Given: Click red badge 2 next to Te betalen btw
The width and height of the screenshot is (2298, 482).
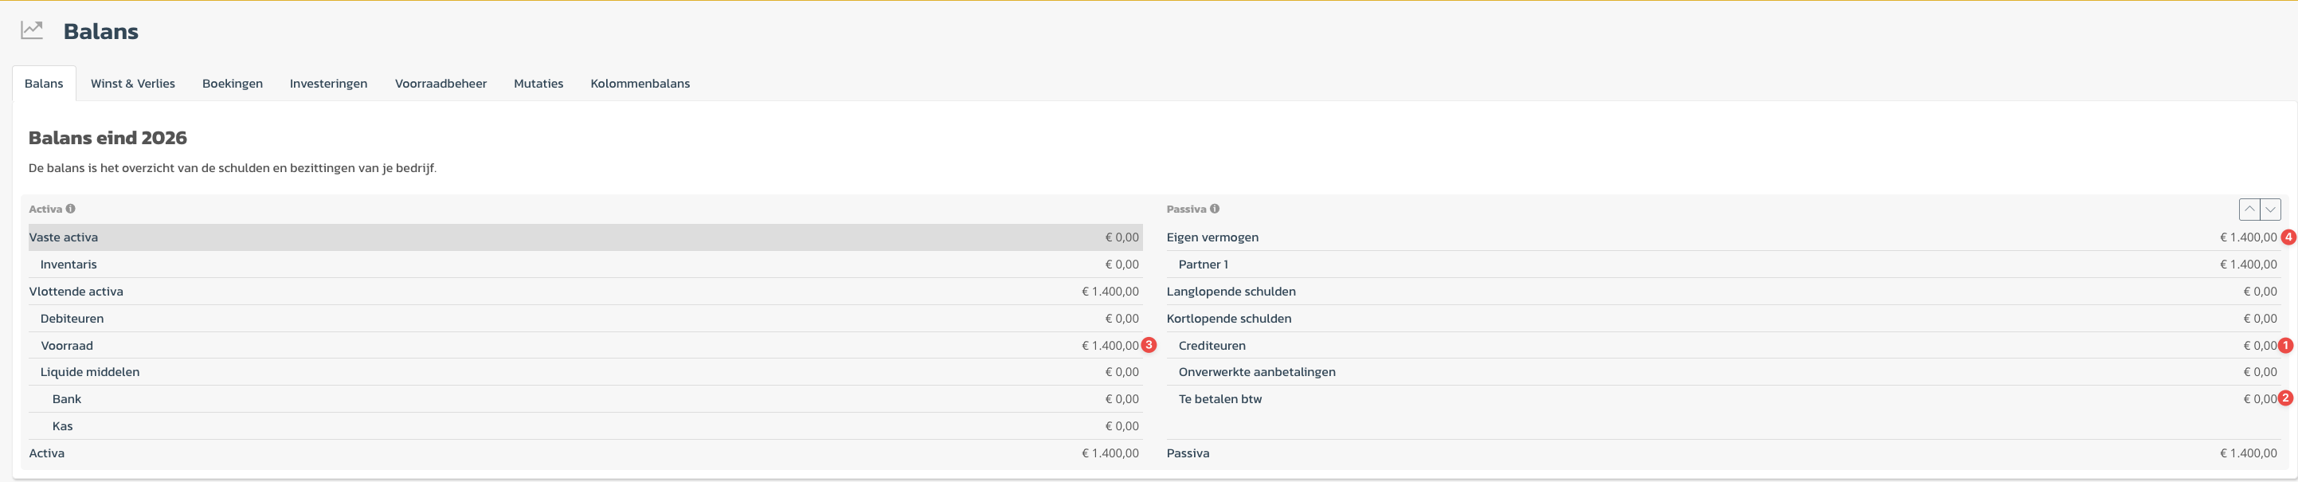Looking at the screenshot, I should click(2285, 398).
